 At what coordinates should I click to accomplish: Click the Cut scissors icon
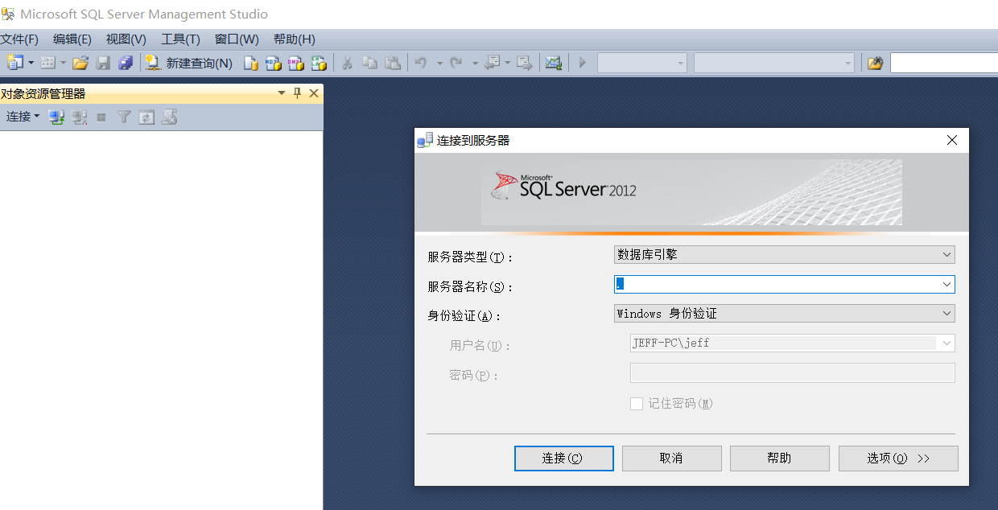pyautogui.click(x=348, y=63)
